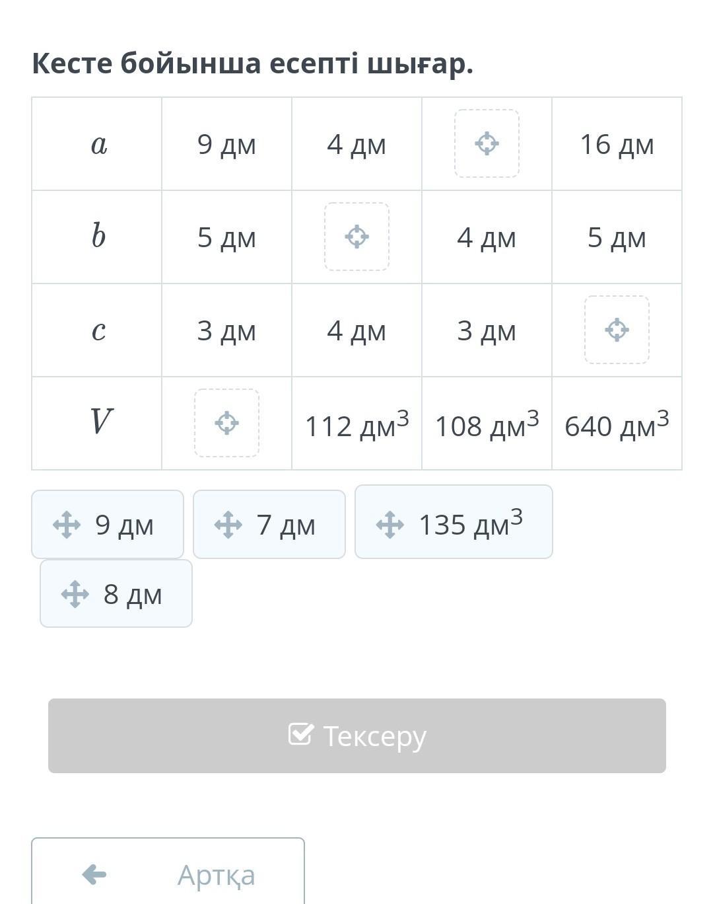Click the move handle on 9 дм tile
713x904 pixels.
(67, 525)
